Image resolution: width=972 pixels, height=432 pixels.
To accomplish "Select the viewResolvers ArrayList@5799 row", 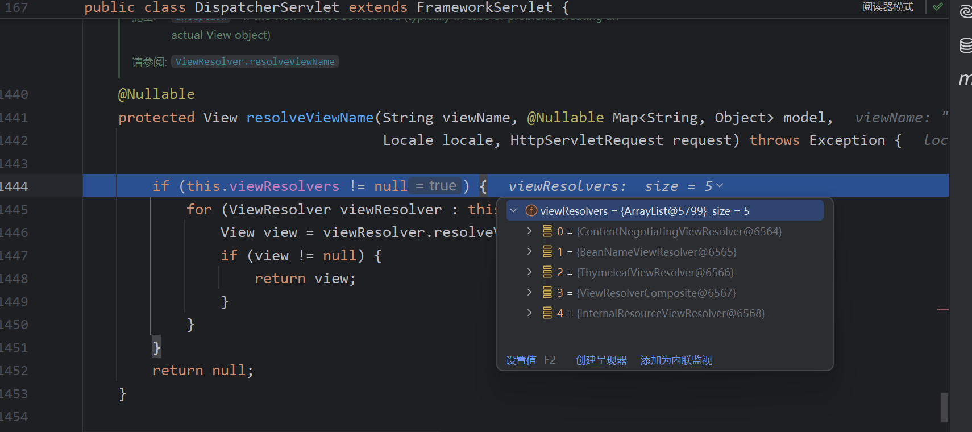I will (x=664, y=211).
